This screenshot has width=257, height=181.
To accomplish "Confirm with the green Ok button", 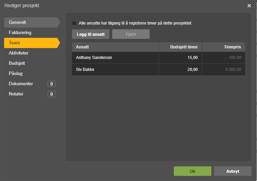I will (193, 171).
